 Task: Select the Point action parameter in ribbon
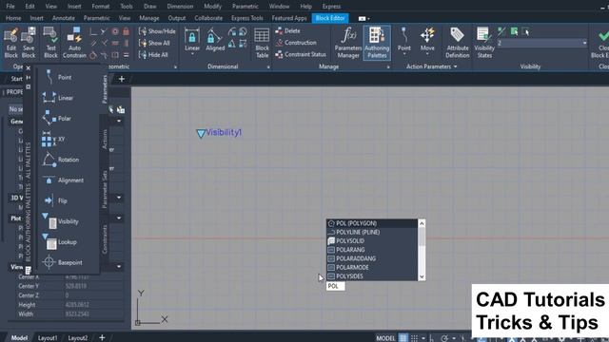coord(403,39)
